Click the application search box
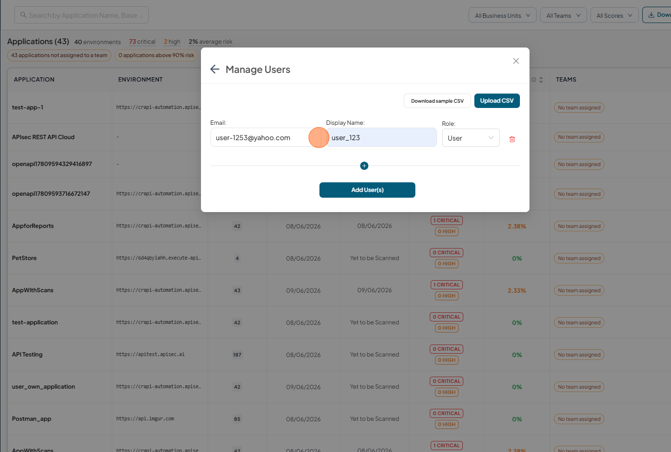This screenshot has width=671, height=452. click(82, 15)
